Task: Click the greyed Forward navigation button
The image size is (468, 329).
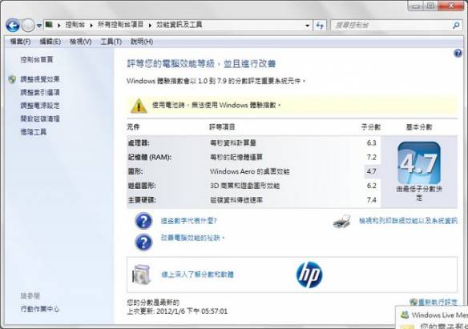Action: click(28, 26)
